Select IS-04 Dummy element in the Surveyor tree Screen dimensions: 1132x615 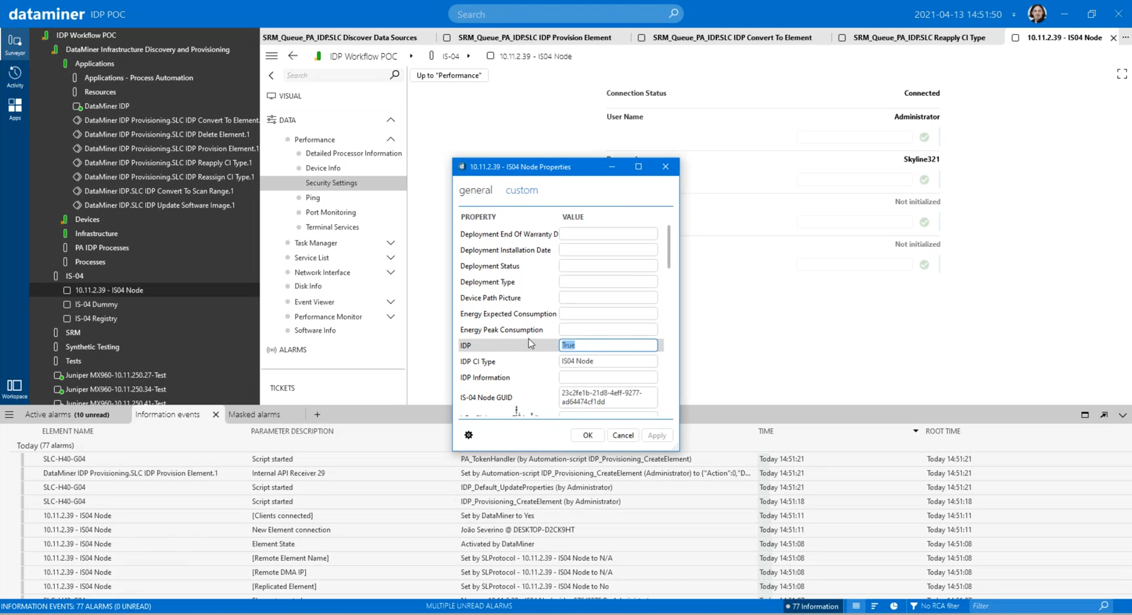(96, 304)
